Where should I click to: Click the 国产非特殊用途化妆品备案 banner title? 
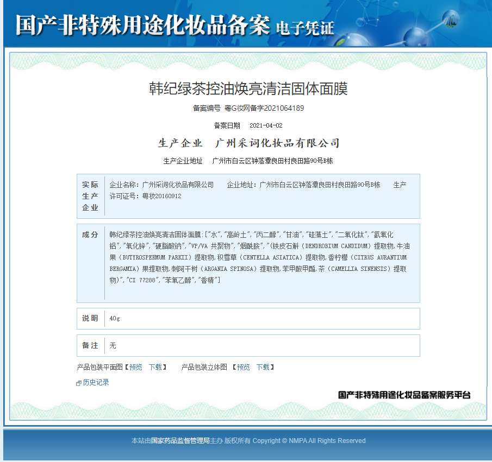pyautogui.click(x=143, y=24)
